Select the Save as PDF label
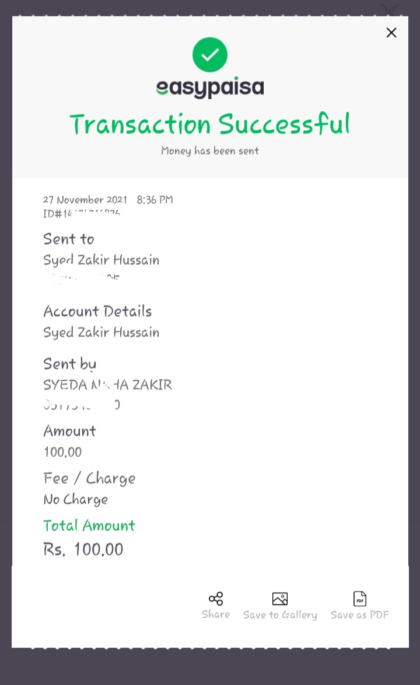 tap(360, 615)
